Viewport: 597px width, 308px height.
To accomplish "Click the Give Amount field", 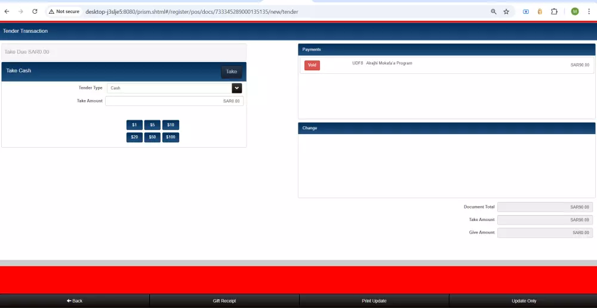I will click(545, 232).
